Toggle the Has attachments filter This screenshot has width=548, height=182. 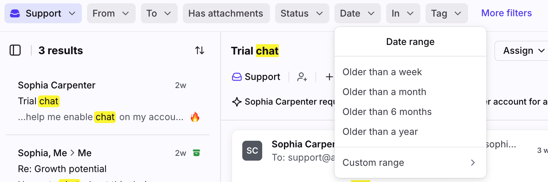point(226,13)
